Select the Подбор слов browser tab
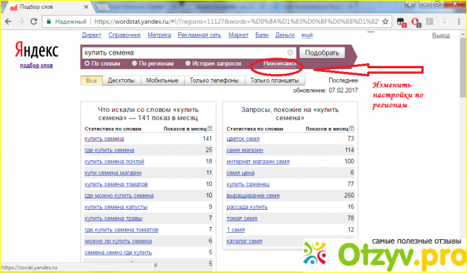This screenshot has width=467, height=273. (47, 6)
